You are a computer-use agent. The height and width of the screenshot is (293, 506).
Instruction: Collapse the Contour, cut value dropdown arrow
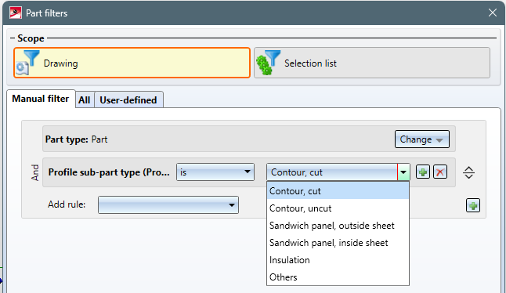[x=403, y=172]
